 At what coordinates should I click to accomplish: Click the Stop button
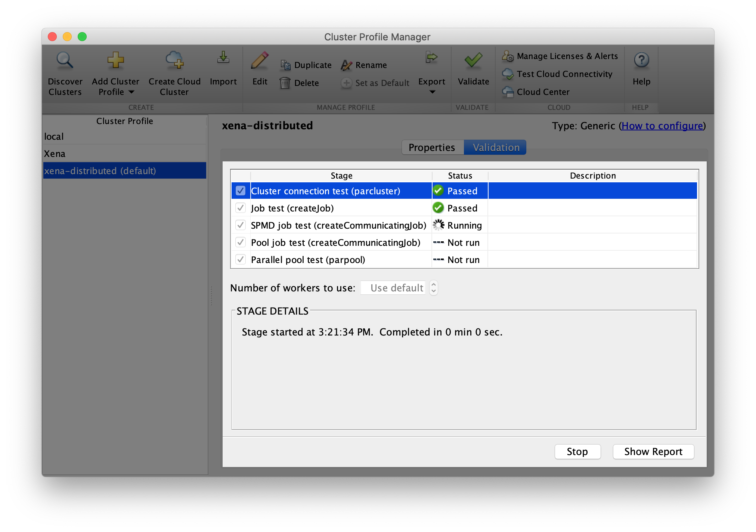[x=577, y=452]
